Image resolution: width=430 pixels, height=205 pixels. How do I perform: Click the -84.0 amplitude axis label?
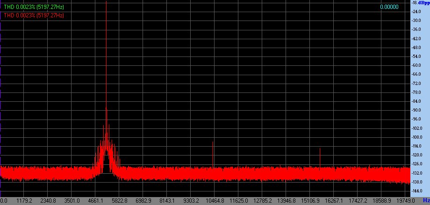416,101
